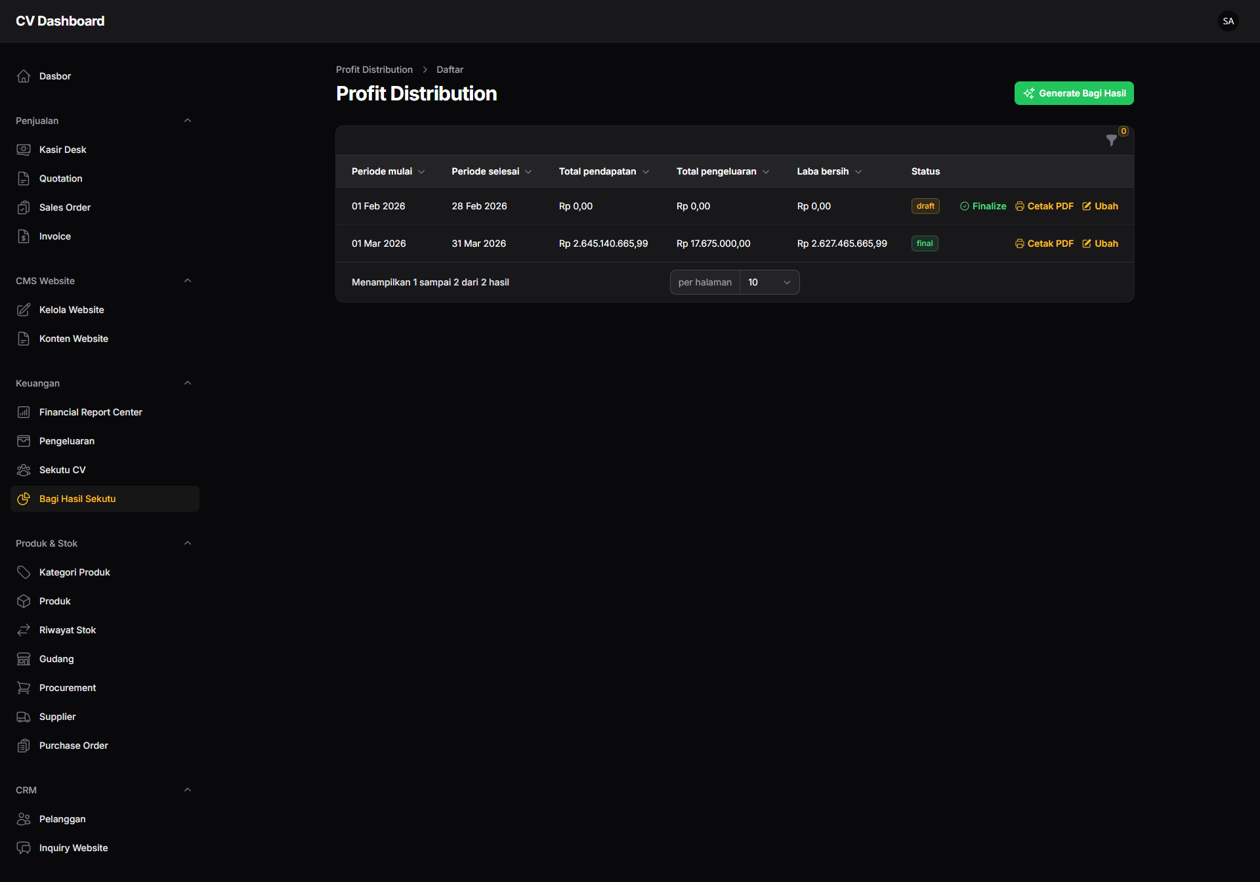Collapse the Produk & Stok section
The width and height of the screenshot is (1260, 882).
(188, 543)
